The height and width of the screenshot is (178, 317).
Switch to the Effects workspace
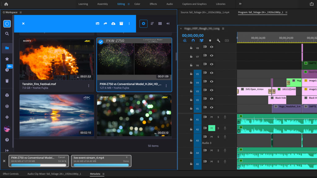tap(153, 4)
